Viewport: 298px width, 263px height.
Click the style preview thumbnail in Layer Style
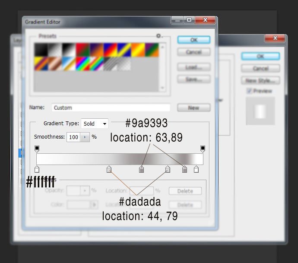click(x=260, y=111)
